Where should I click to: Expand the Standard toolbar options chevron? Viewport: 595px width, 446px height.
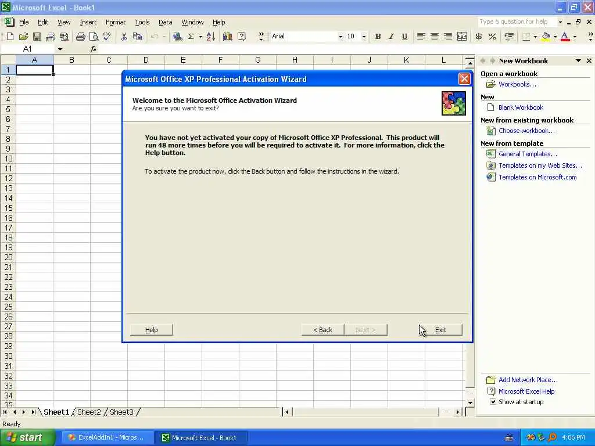pos(261,37)
